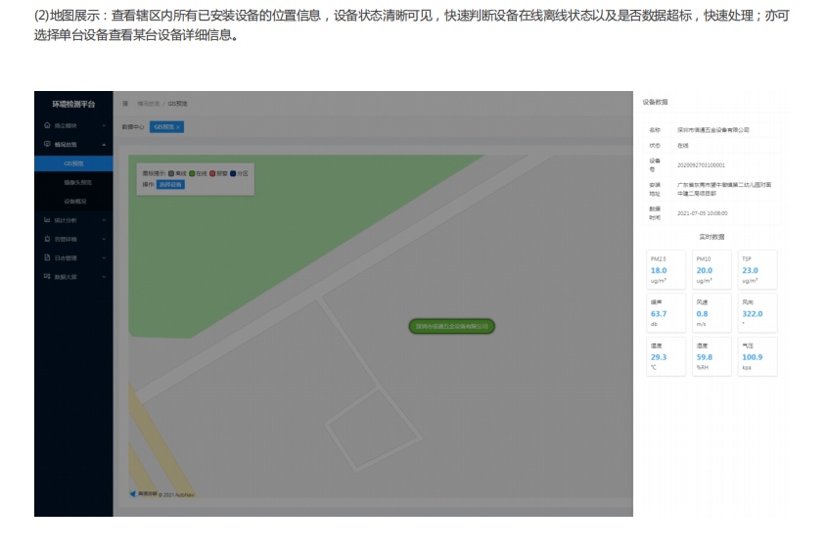
Task: Click the grey 离线 legend marker
Action: click(x=171, y=173)
